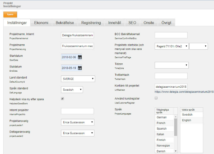Switch to the Övrigt tab
The width and height of the screenshot is (214, 154).
pyautogui.click(x=166, y=23)
